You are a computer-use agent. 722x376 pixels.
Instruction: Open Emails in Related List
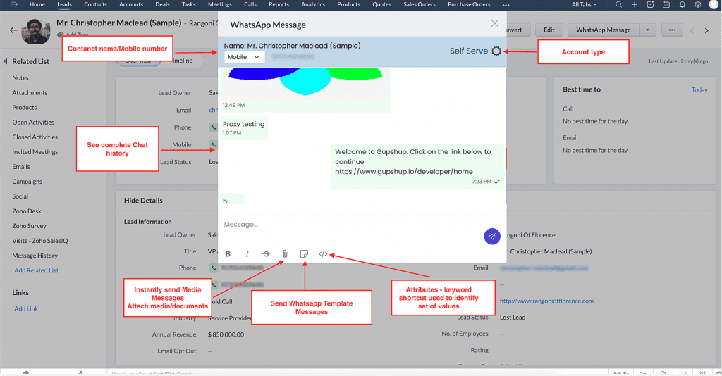point(21,166)
